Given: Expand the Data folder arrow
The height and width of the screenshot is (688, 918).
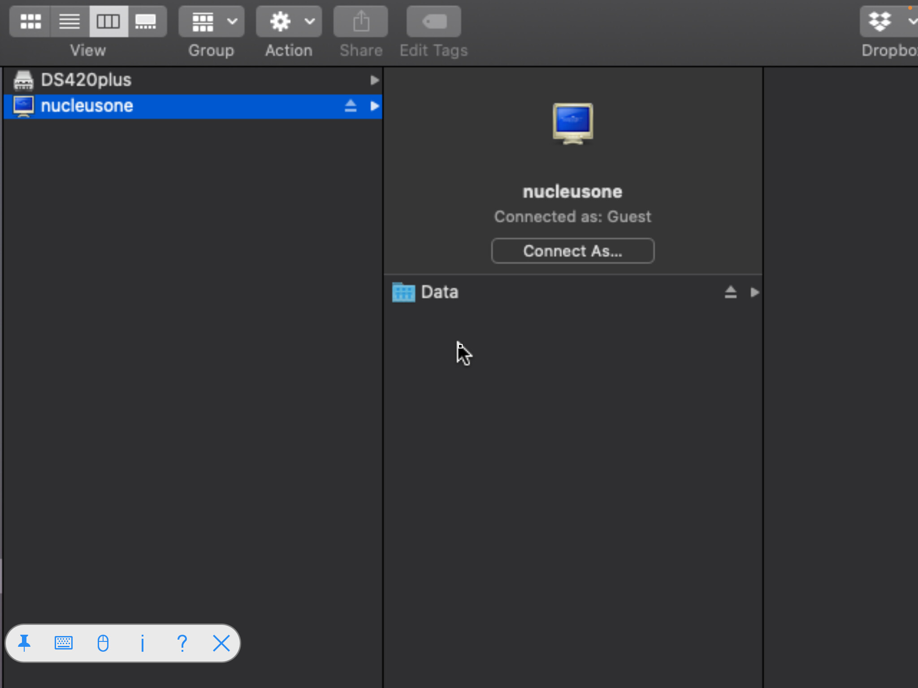Looking at the screenshot, I should [x=754, y=292].
